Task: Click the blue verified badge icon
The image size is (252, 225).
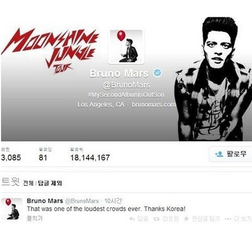Action: [157, 73]
